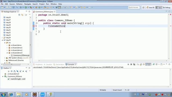
Task: Toggle Link with Editor in Package Explorer
Action: (x=22, y=15)
